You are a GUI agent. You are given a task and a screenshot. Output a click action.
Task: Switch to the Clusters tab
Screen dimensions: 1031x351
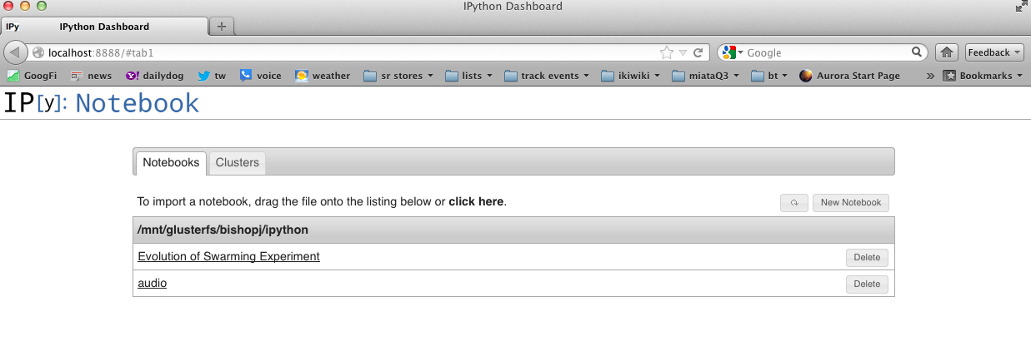pyautogui.click(x=238, y=162)
